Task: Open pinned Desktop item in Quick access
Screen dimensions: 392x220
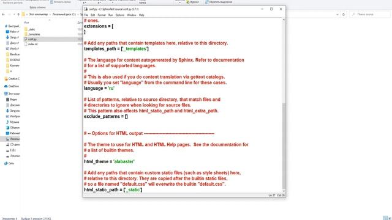Action: (x=12, y=32)
